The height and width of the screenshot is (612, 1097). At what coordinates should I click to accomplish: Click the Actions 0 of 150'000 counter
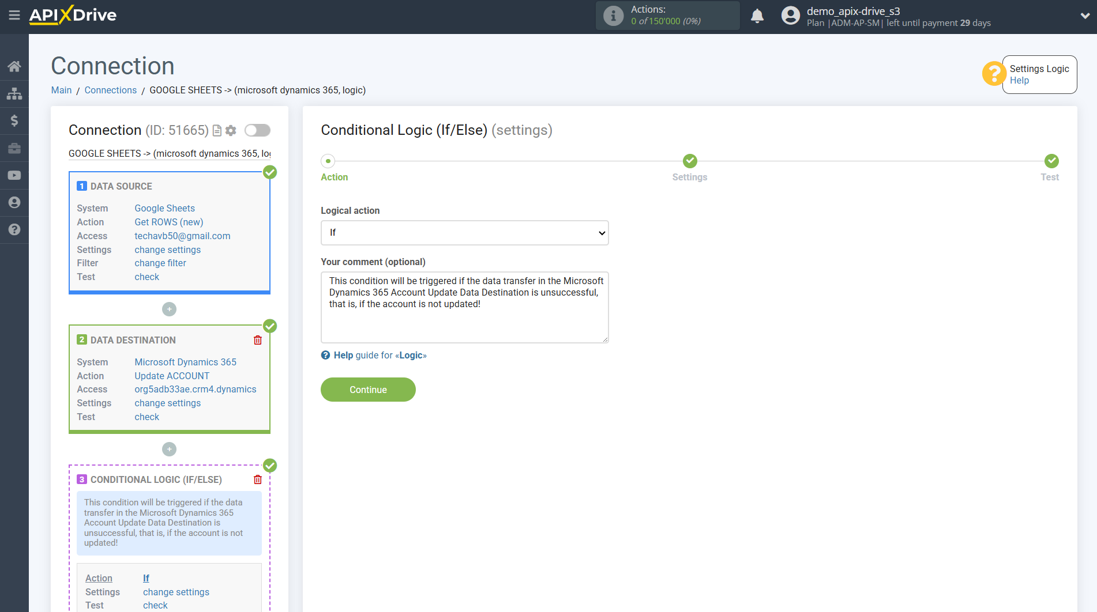667,16
